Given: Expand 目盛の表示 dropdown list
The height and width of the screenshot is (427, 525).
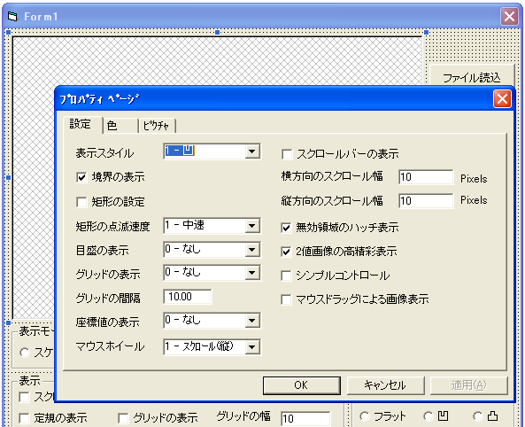Looking at the screenshot, I should tap(252, 250).
